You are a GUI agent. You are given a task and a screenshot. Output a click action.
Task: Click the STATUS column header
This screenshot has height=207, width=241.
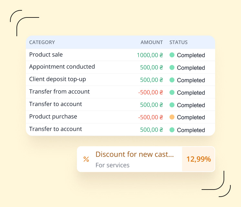(178, 42)
